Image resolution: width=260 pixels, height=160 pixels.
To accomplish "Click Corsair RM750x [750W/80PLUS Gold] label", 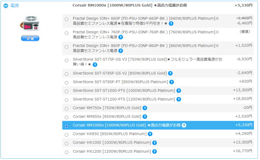I will pos(107,108).
